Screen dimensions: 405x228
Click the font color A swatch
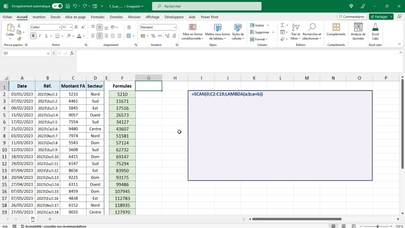[x=79, y=36]
